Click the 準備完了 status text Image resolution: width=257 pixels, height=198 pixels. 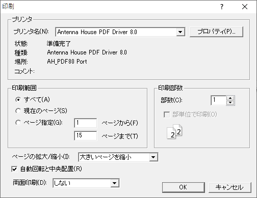[59, 44]
